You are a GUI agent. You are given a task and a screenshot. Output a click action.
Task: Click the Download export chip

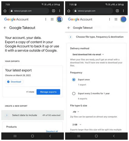[x=14, y=82]
